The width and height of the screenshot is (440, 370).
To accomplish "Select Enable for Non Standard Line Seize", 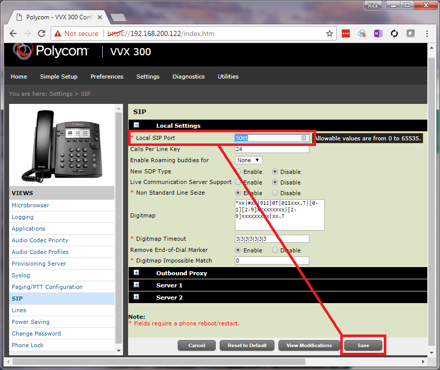I will 238,193.
